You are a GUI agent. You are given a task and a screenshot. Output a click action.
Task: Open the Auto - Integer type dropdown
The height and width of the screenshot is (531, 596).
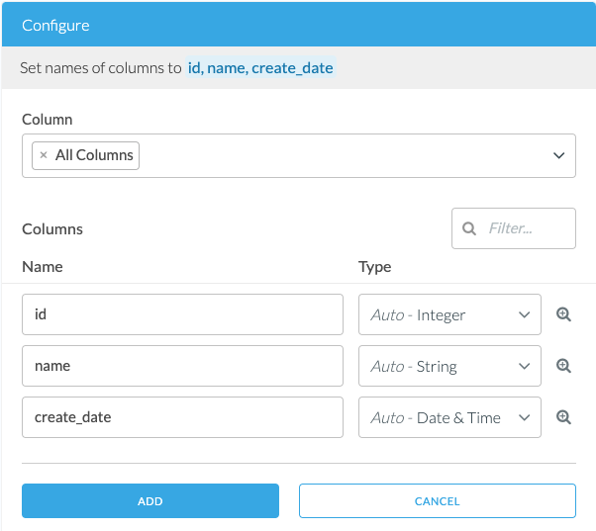click(449, 314)
